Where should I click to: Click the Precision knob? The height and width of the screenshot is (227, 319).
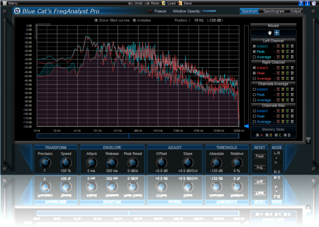coord(45,163)
